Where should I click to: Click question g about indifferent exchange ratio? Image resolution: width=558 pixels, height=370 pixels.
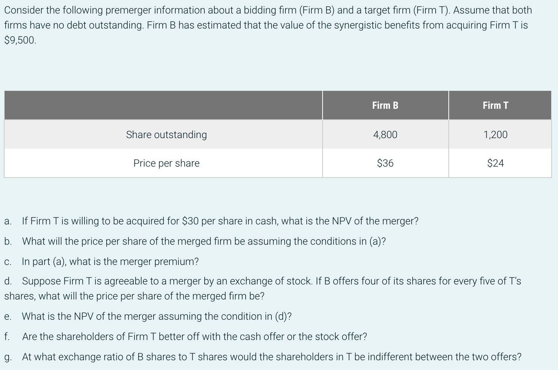point(263,357)
